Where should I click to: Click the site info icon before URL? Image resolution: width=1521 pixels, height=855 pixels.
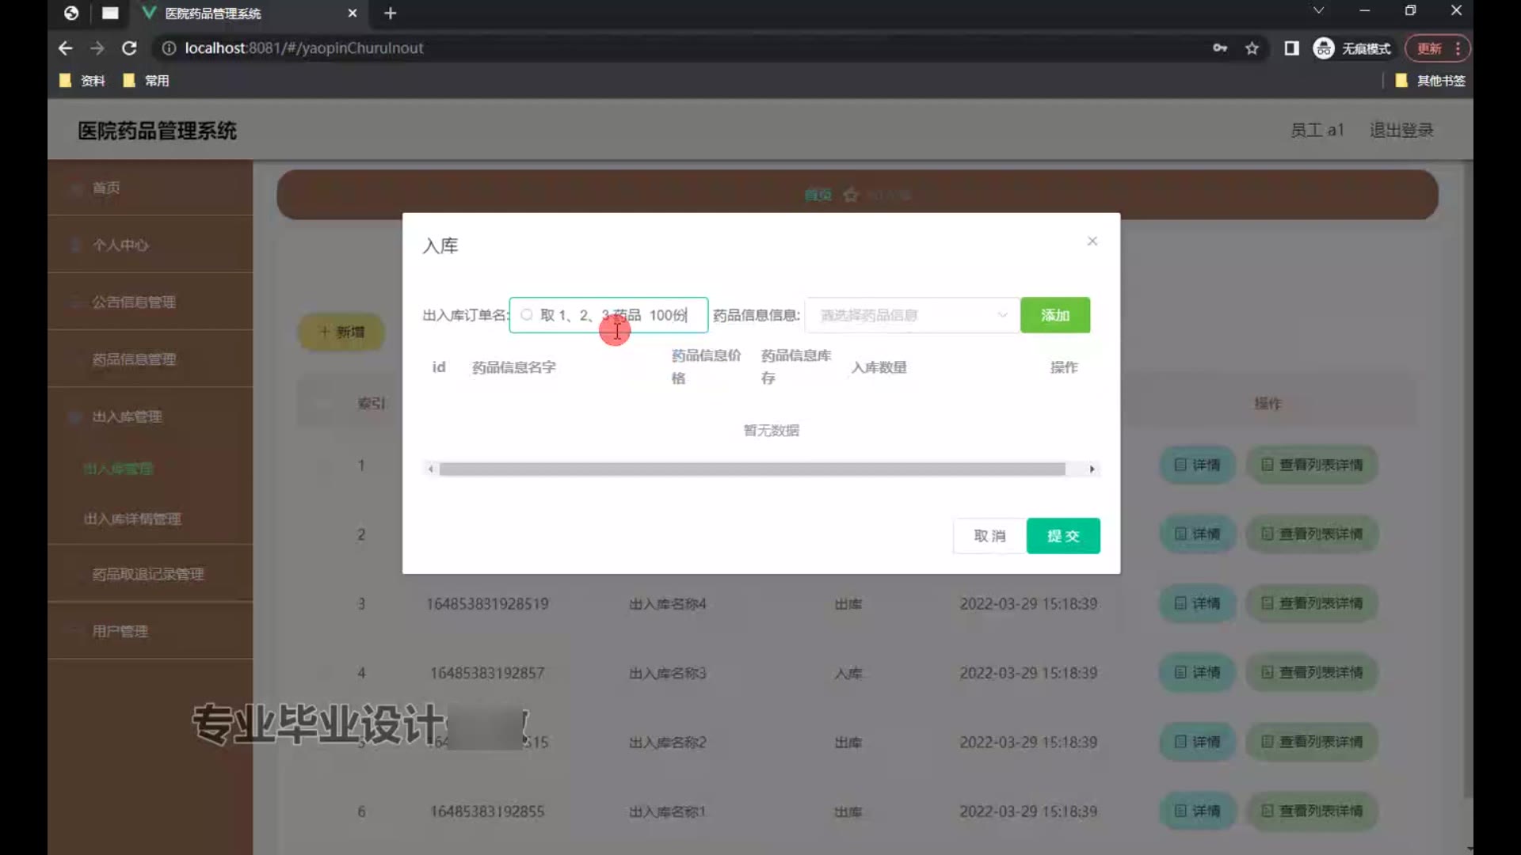coord(169,48)
